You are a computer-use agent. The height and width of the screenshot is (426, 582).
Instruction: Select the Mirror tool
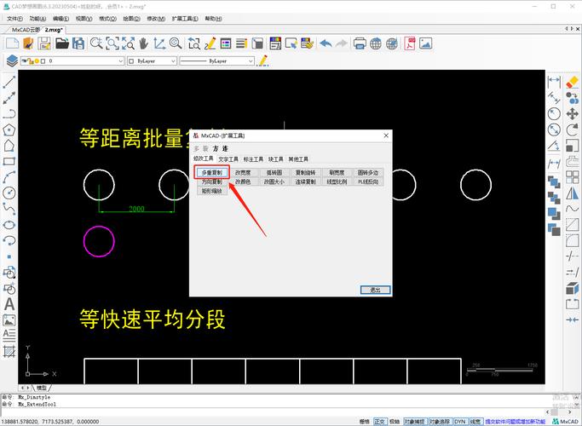(x=572, y=193)
